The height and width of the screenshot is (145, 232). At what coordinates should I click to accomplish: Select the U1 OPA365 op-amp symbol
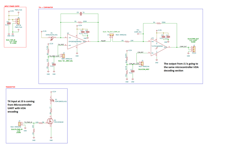pyautogui.click(x=76, y=41)
